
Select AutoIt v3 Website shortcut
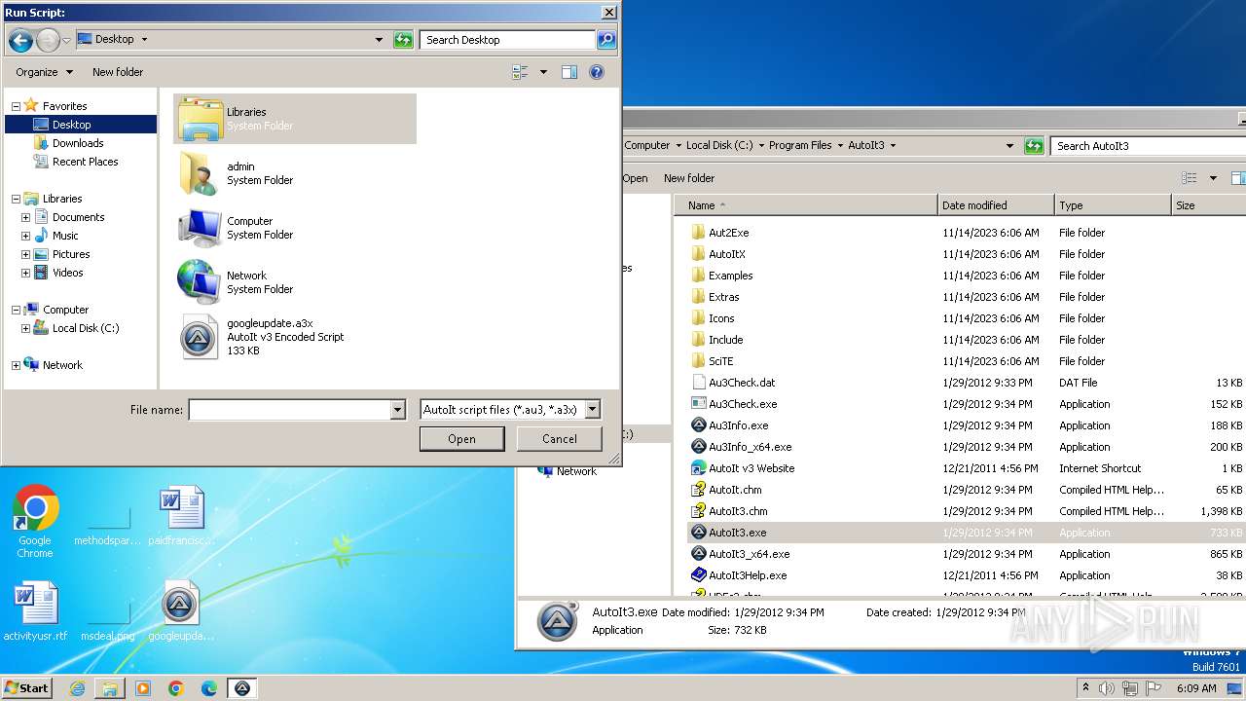751,468
